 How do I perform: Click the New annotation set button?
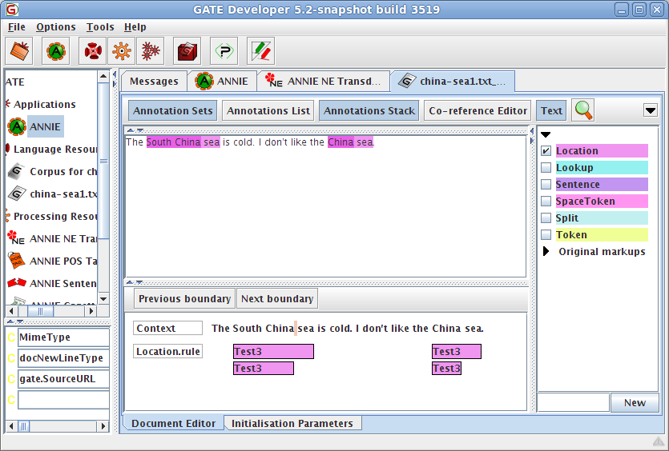coord(635,403)
